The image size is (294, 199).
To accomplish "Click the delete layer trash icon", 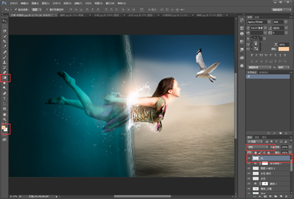I will (286, 196).
